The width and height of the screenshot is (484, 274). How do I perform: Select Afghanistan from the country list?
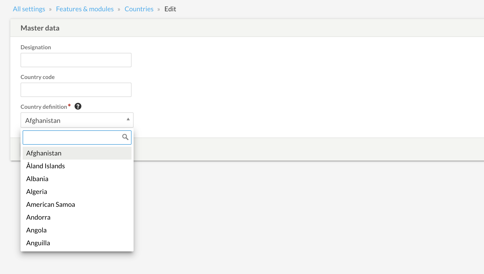77,153
